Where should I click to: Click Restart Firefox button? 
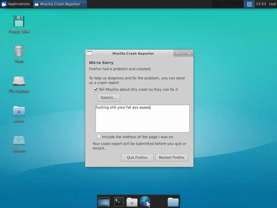pos(172,158)
